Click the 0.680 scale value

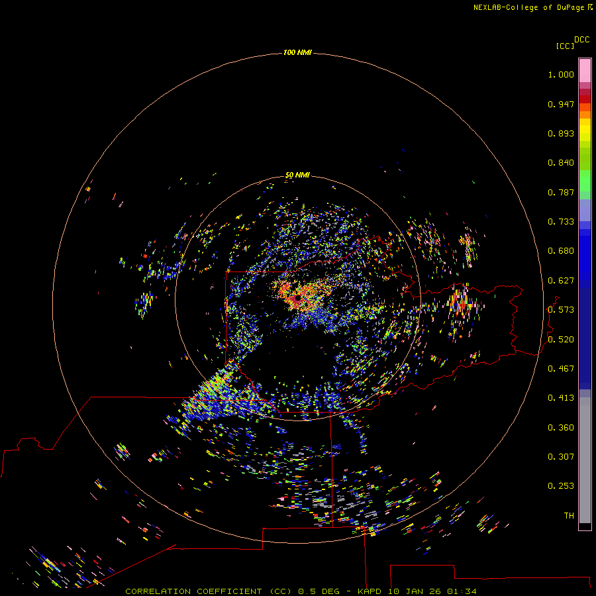[561, 251]
